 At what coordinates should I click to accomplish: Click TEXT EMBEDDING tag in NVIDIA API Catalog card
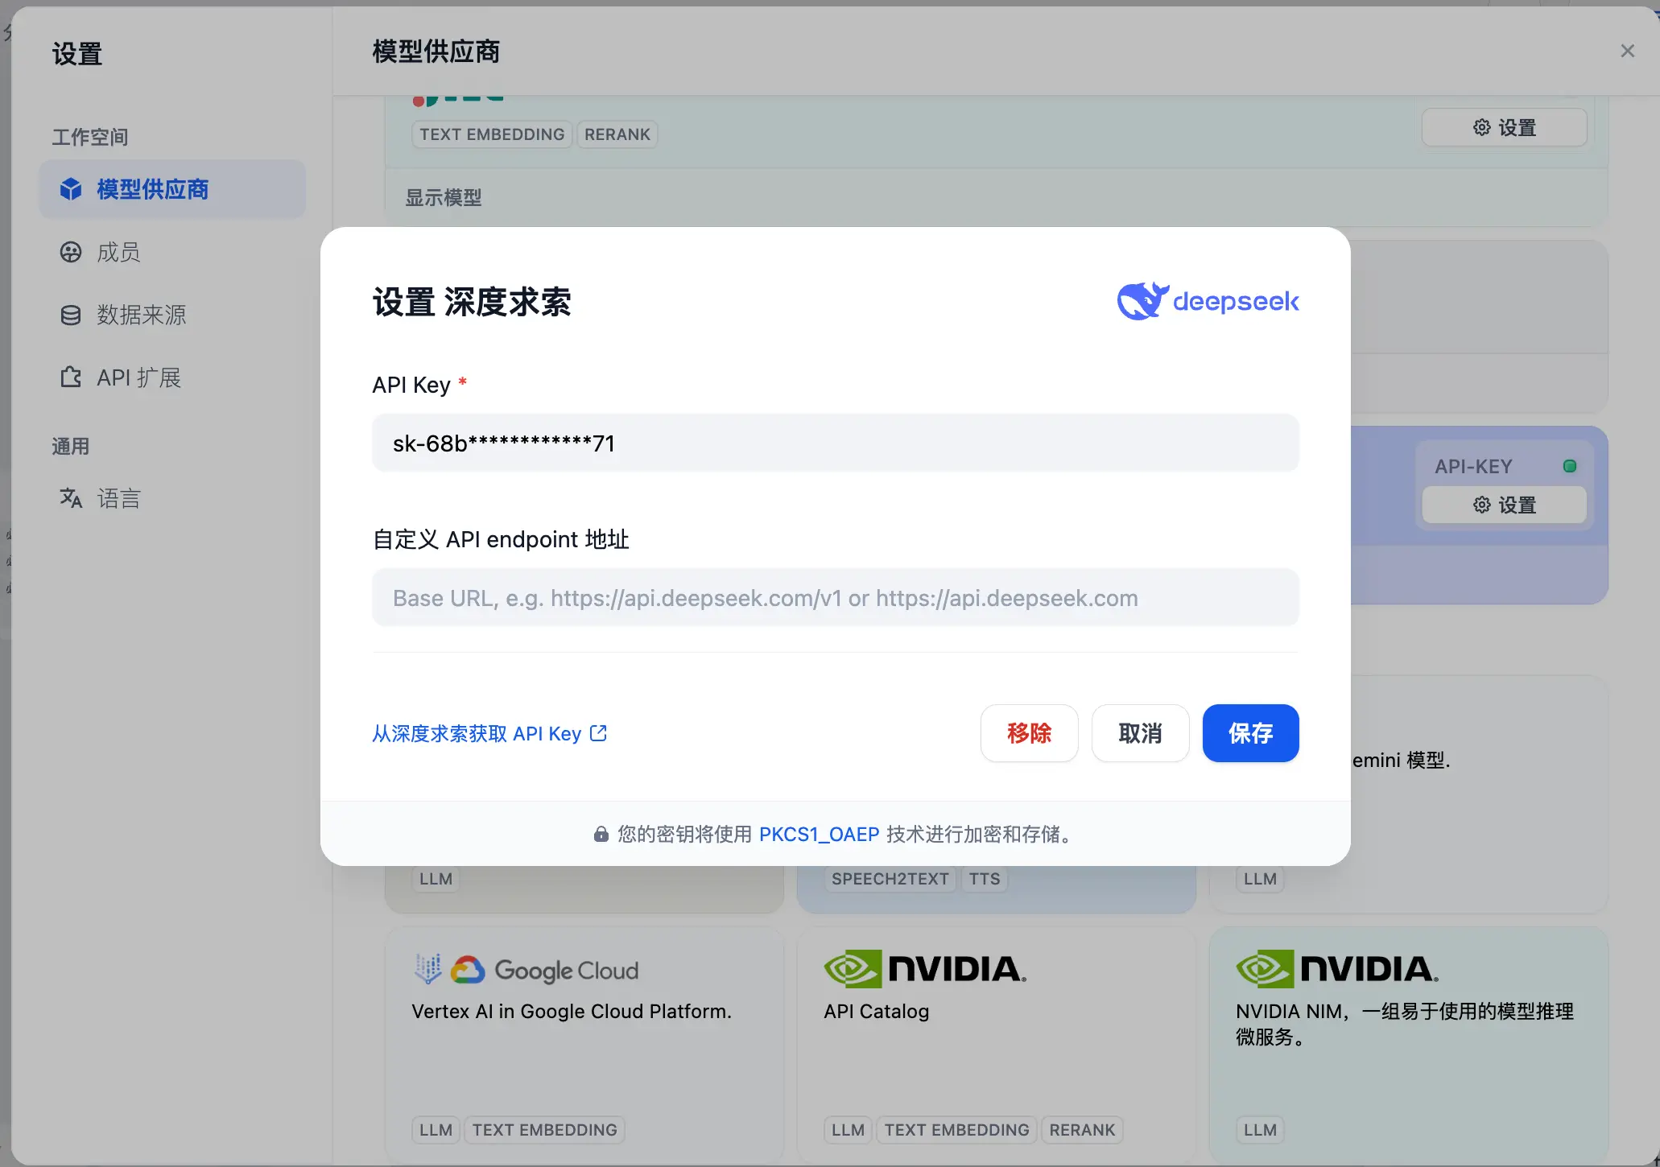tap(956, 1130)
